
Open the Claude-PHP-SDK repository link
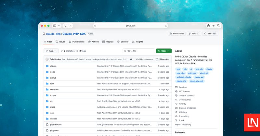tap(74, 34)
